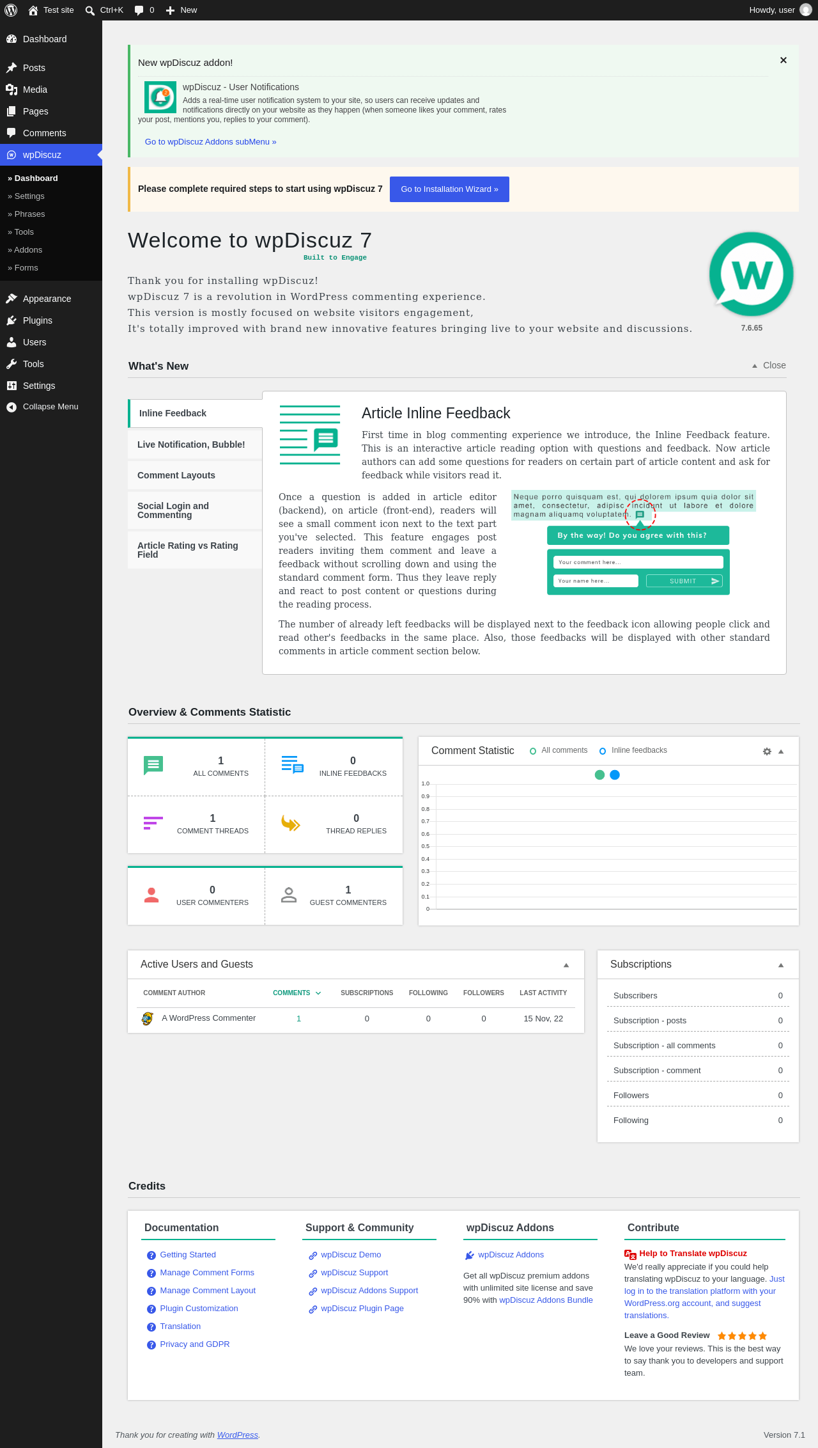The height and width of the screenshot is (1448, 818).
Task: Click the large wpDiscuz logo
Action: 752,274
